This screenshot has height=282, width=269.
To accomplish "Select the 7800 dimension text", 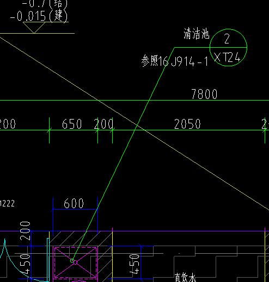I will point(204,94).
